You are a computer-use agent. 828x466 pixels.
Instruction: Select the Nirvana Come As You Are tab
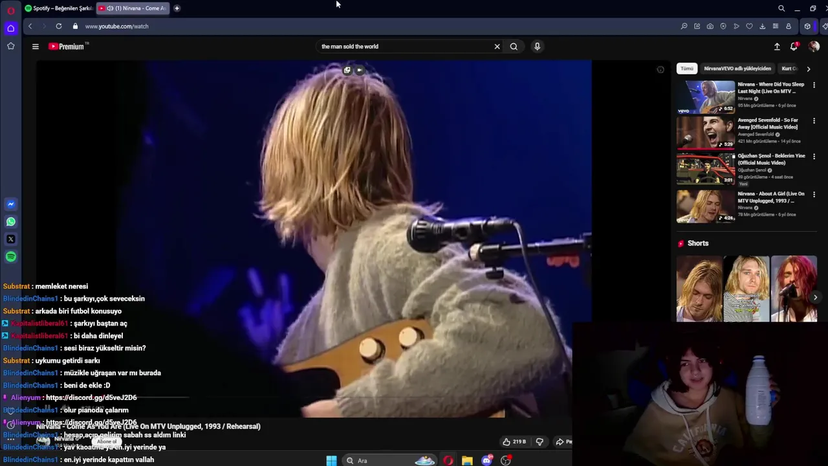pos(133,8)
